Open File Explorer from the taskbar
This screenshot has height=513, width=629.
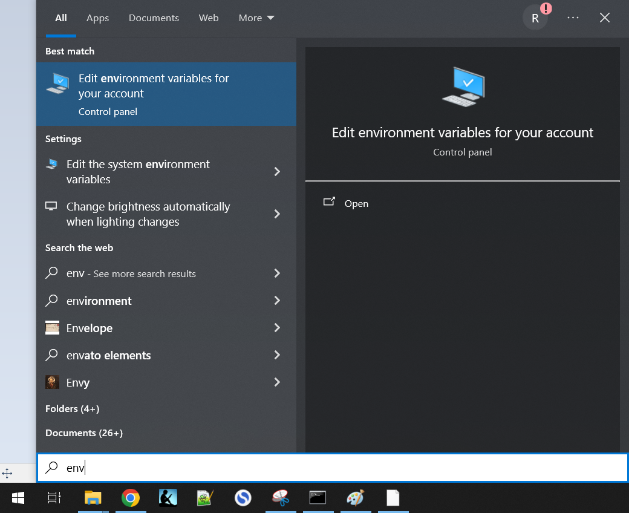click(x=93, y=498)
